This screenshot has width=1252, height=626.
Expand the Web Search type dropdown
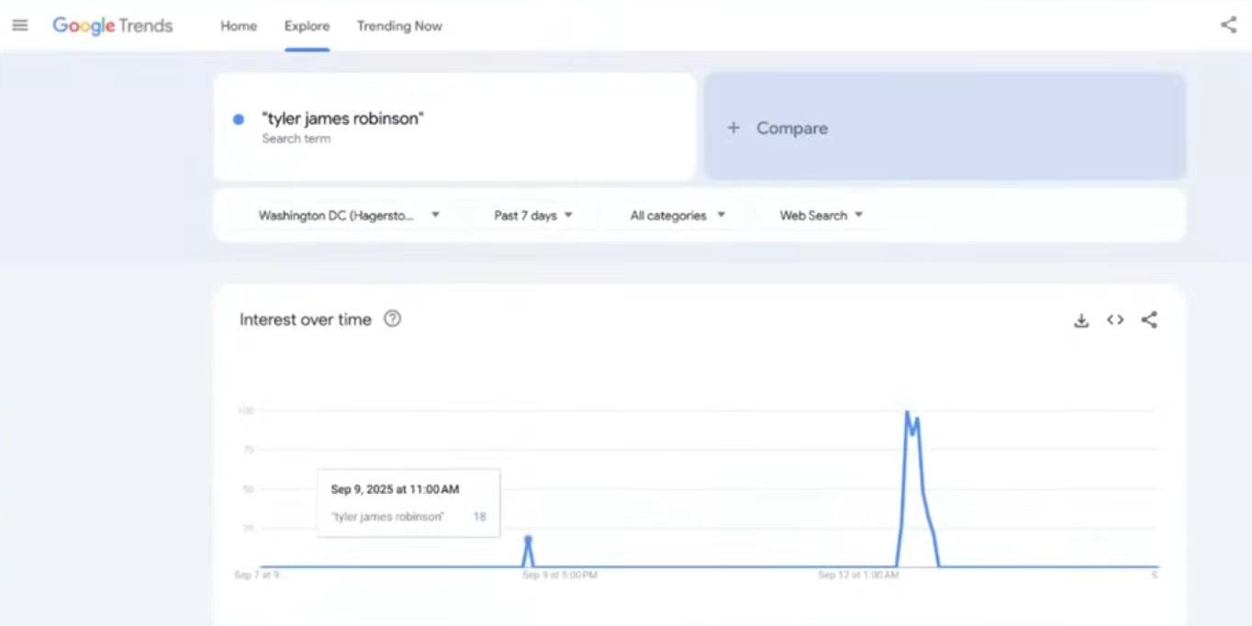821,216
